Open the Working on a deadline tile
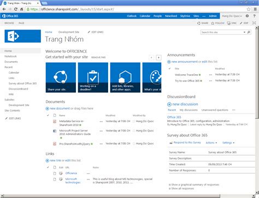Image resolution: width=259 pixels, height=198 pixels. pyautogui.click(x=93, y=77)
